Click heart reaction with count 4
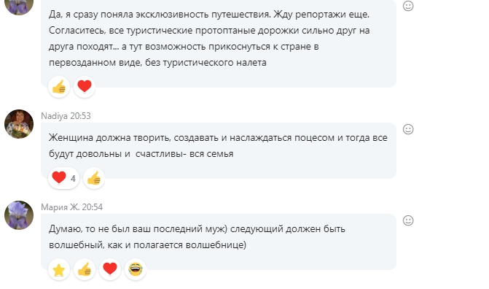The width and height of the screenshot is (489, 289). [x=63, y=178]
